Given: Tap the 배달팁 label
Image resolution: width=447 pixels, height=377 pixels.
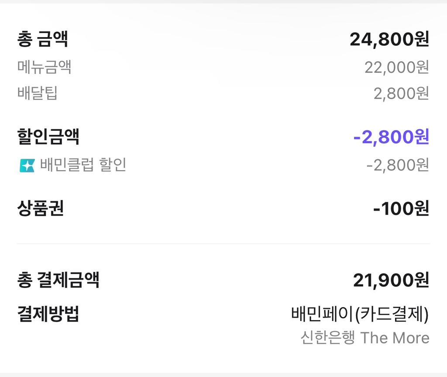Looking at the screenshot, I should pyautogui.click(x=37, y=93).
